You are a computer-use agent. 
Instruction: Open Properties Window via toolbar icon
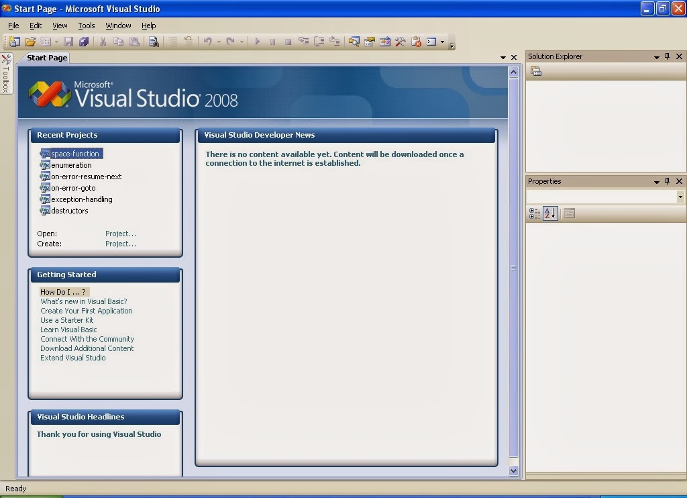click(x=370, y=42)
